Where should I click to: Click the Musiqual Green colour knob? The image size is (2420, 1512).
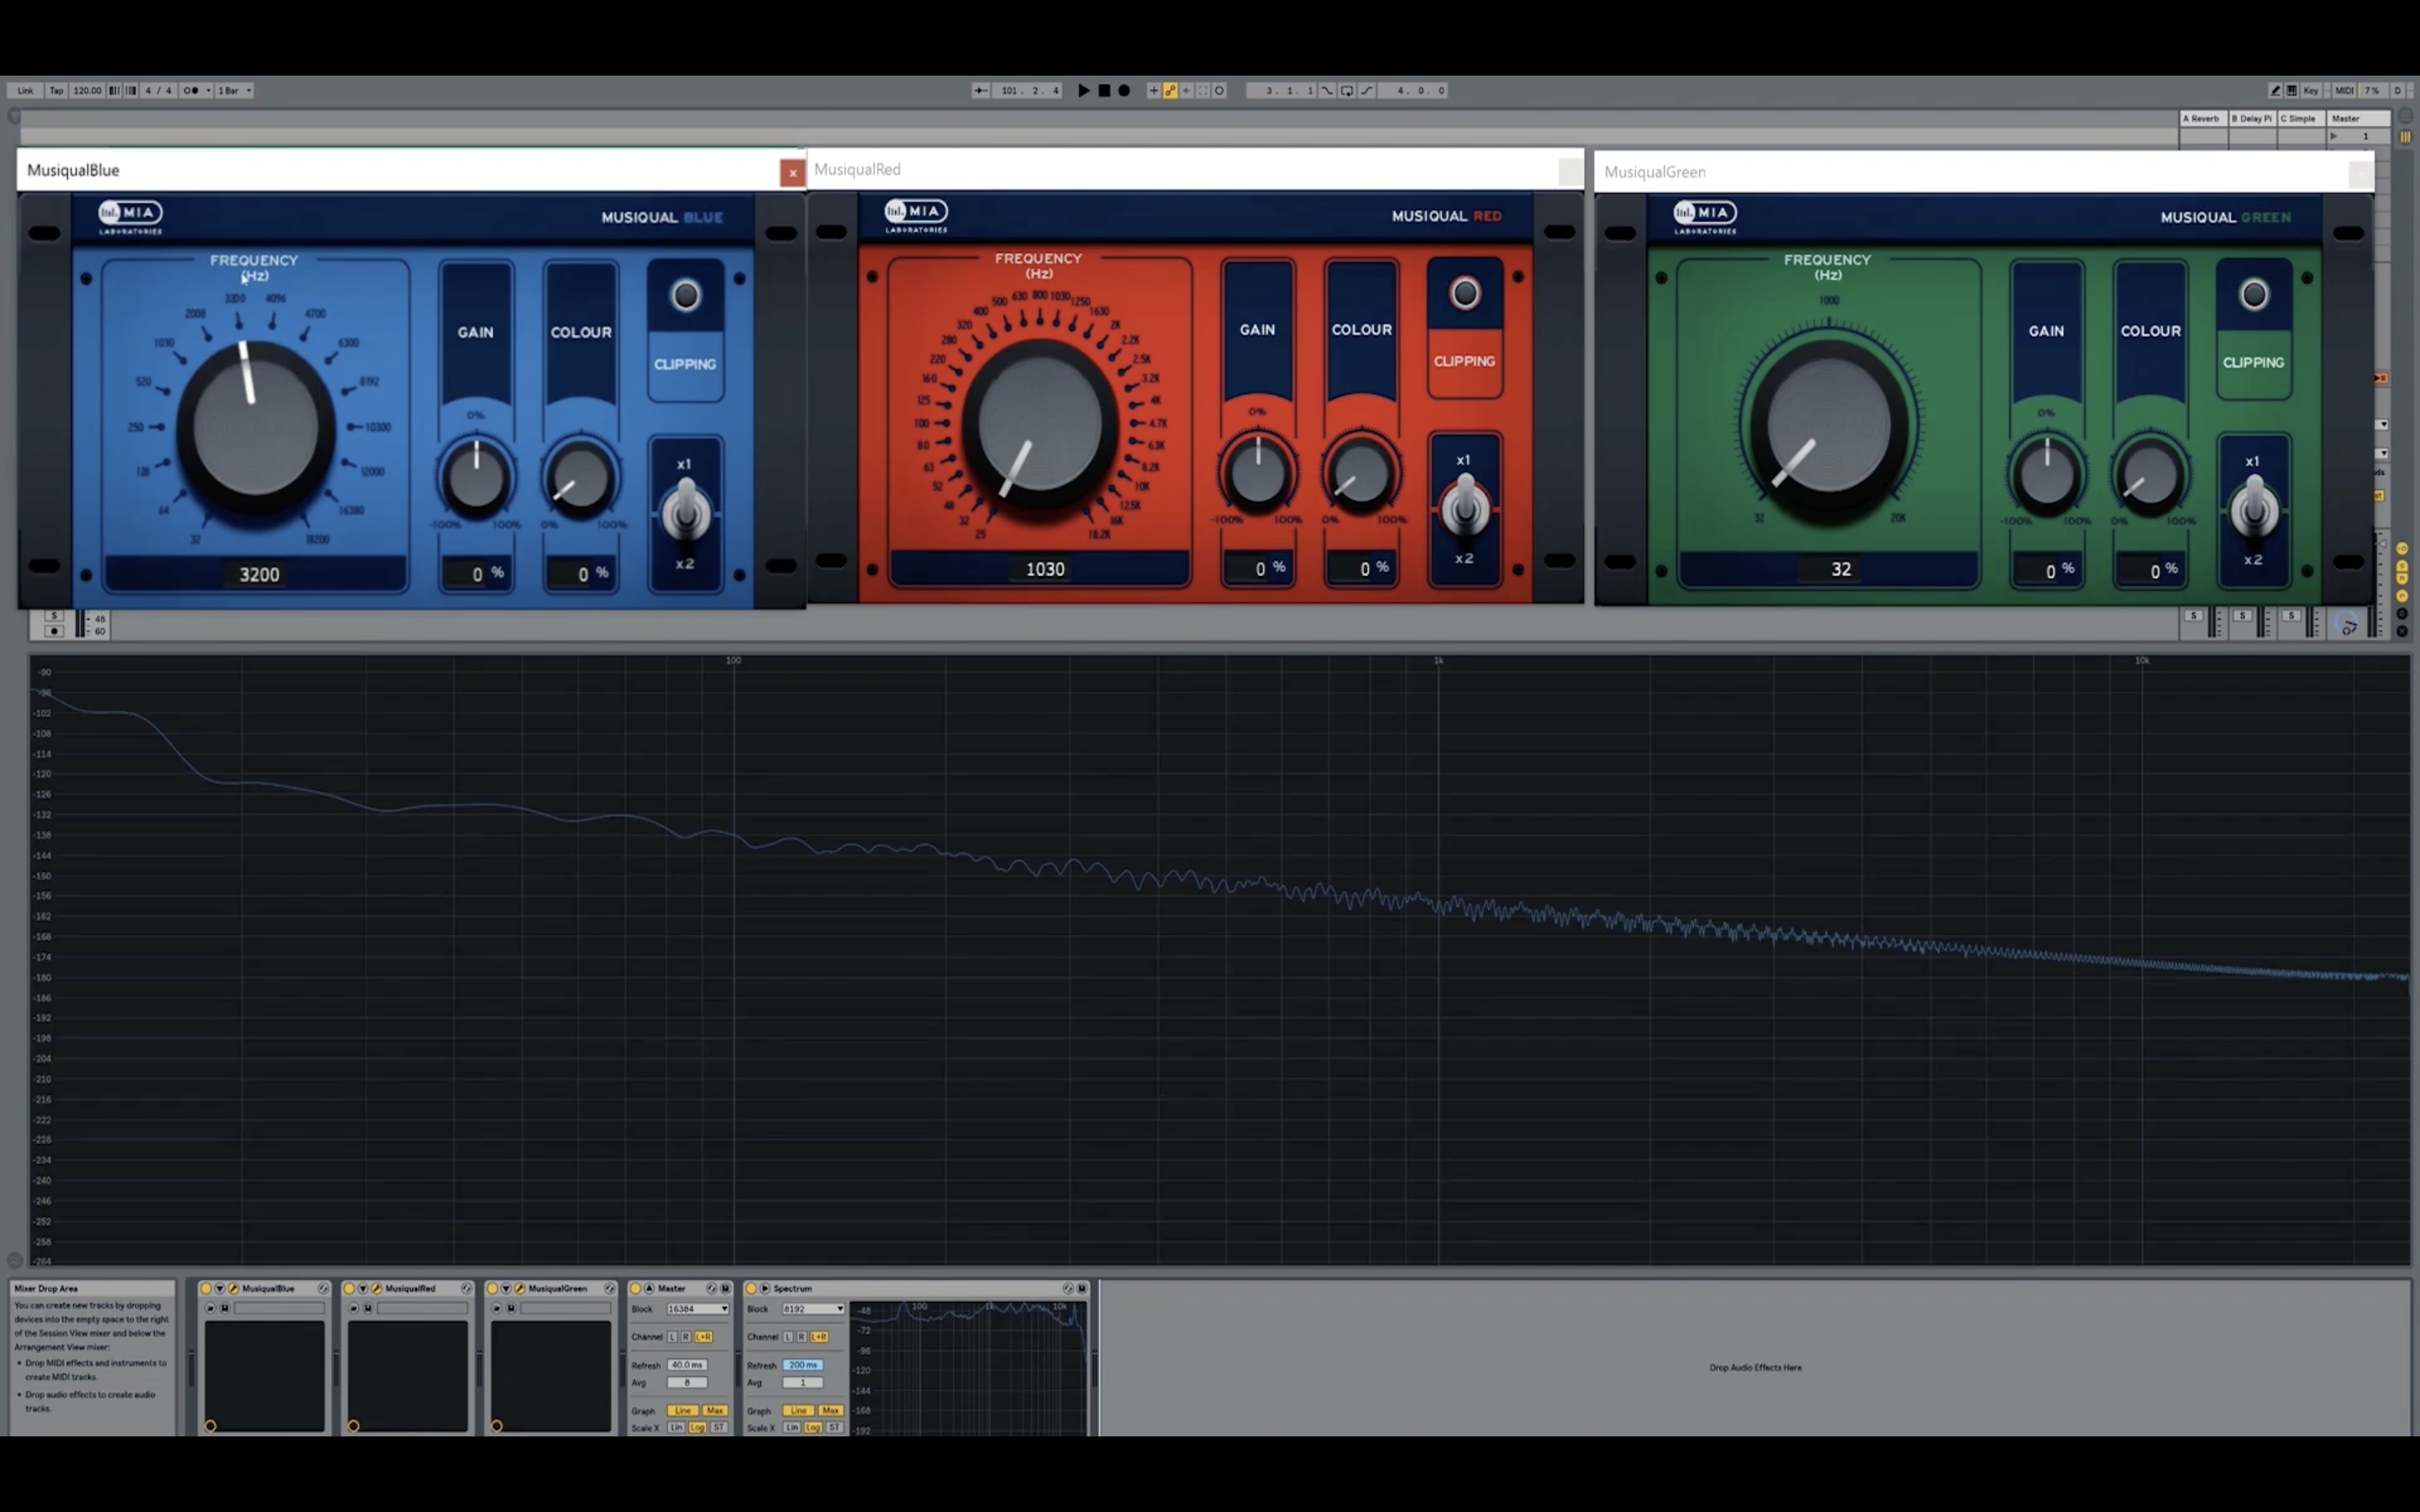pos(2150,476)
